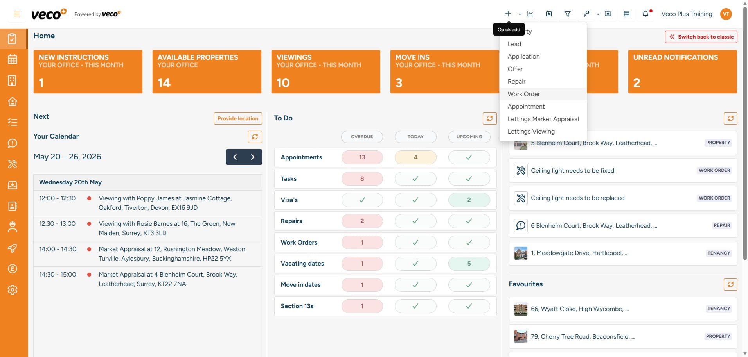The height and width of the screenshot is (357, 748).
Task: Choose Appointment from the Quick add menu
Action: [543, 107]
